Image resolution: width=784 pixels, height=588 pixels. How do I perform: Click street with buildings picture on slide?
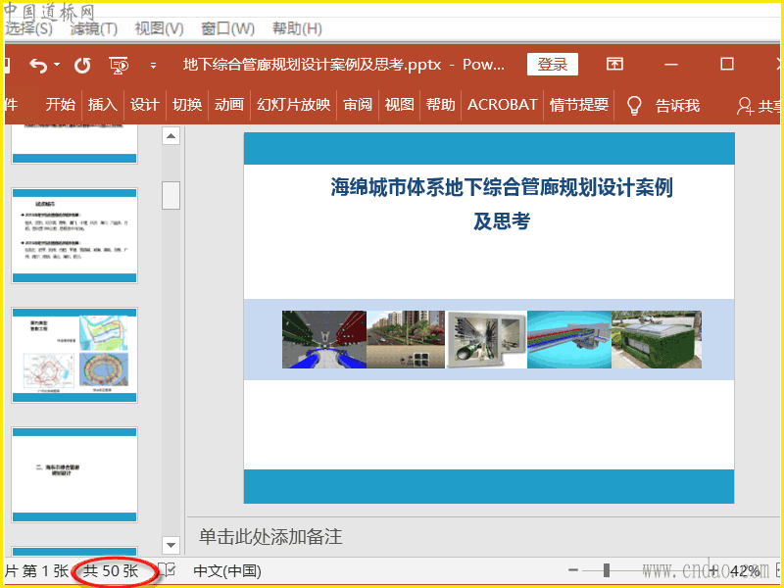(406, 339)
